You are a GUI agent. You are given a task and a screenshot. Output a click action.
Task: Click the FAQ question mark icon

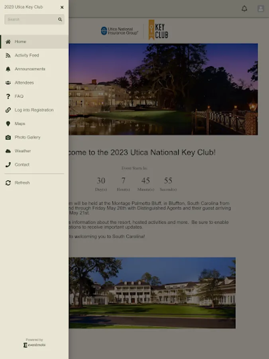pos(8,97)
